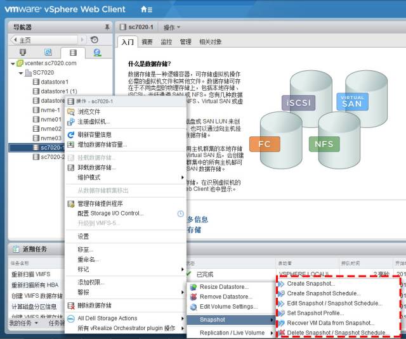Image resolution: width=406 pixels, height=339 pixels.
Task: Switch to the 相关对象 tab
Action: 210,42
